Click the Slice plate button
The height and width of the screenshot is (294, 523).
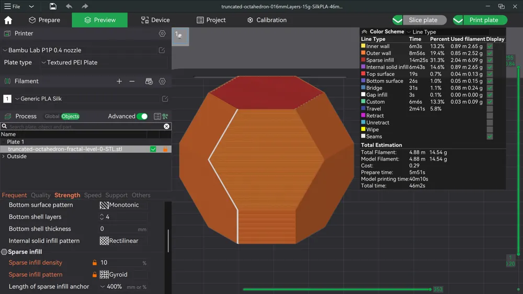[x=425, y=20]
